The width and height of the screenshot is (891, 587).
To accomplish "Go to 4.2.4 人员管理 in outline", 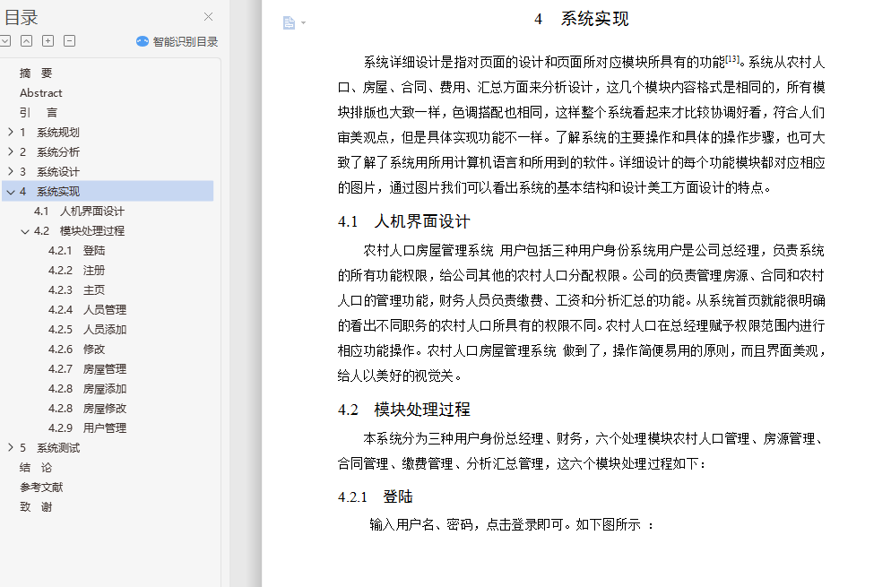I will tap(88, 310).
